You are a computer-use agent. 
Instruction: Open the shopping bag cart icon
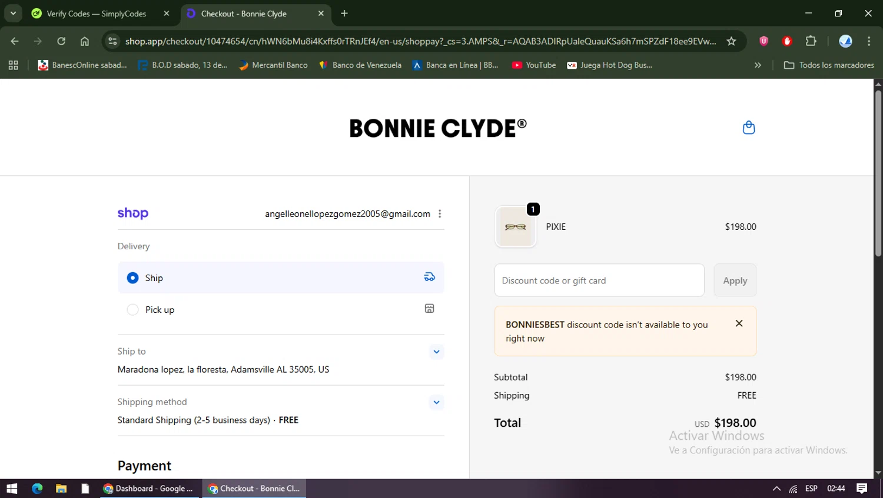click(749, 128)
